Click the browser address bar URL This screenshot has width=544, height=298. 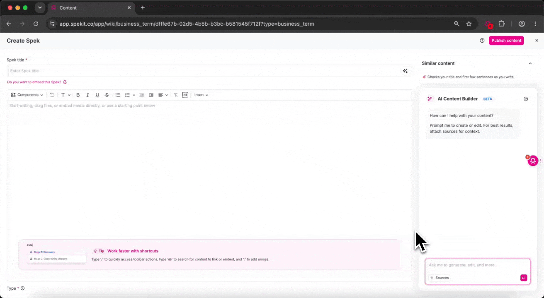187,24
